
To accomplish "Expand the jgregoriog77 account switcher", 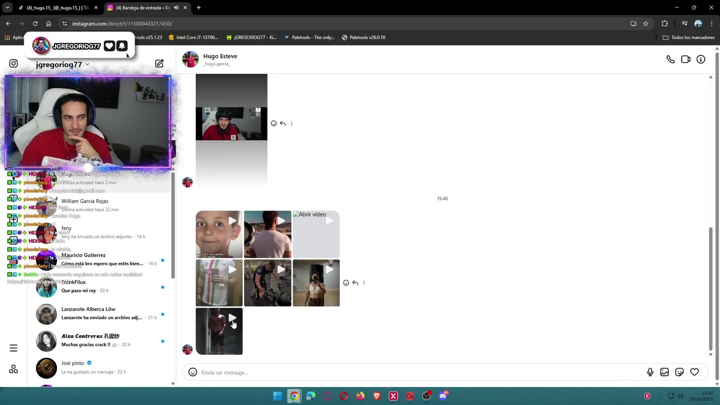I will tap(62, 64).
